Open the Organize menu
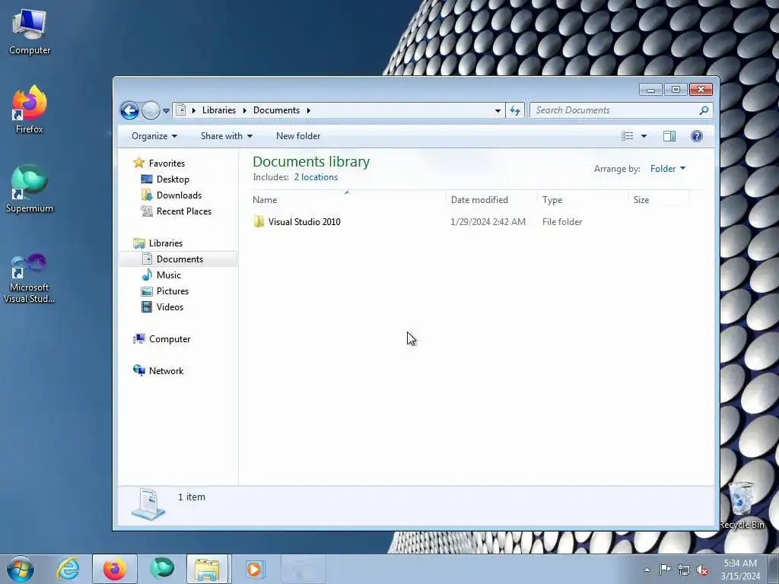Screen dimensions: 779x584 [x=154, y=136]
